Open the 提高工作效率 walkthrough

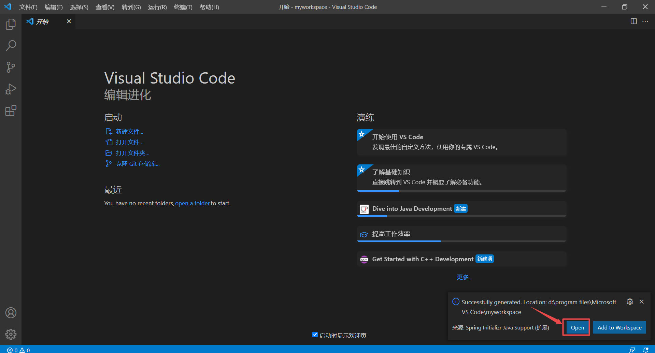[x=461, y=234]
